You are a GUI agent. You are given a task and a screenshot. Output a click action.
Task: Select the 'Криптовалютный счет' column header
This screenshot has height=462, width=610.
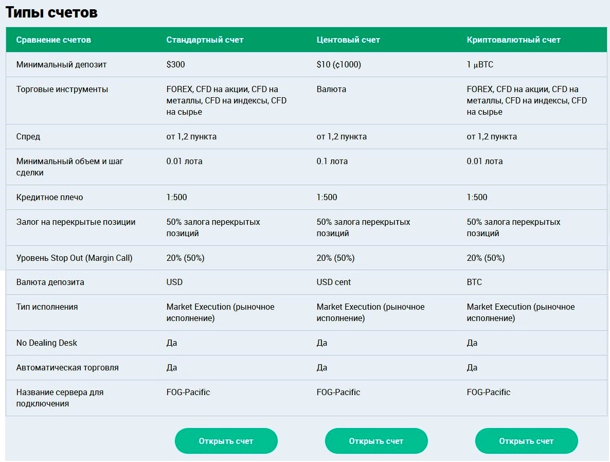513,40
